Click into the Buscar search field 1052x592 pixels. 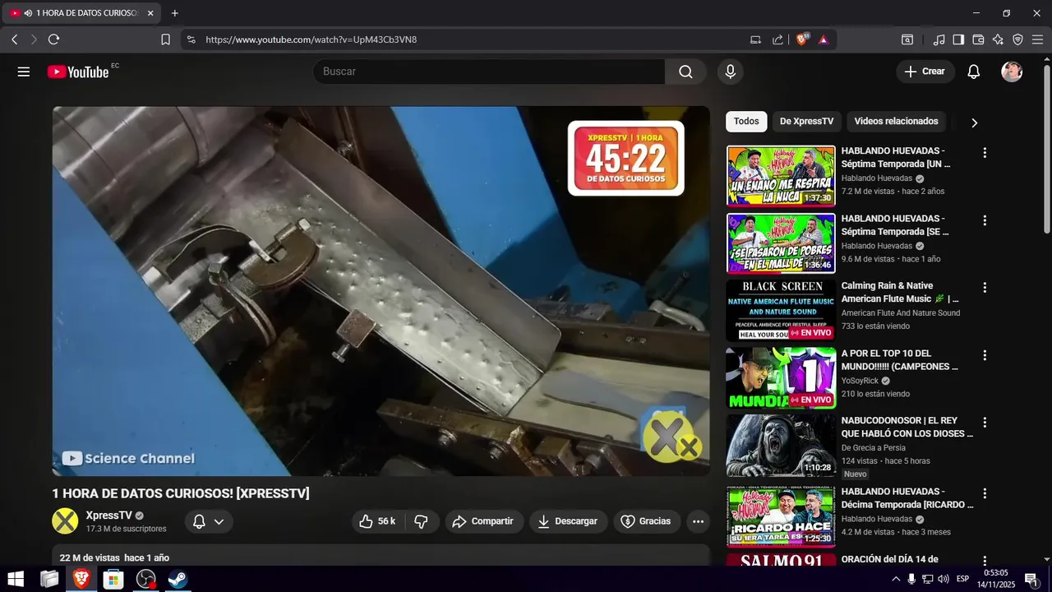click(489, 72)
